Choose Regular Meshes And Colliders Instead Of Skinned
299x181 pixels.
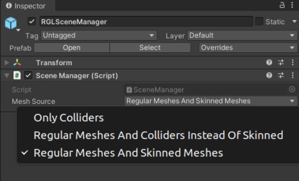pyautogui.click(x=158, y=135)
